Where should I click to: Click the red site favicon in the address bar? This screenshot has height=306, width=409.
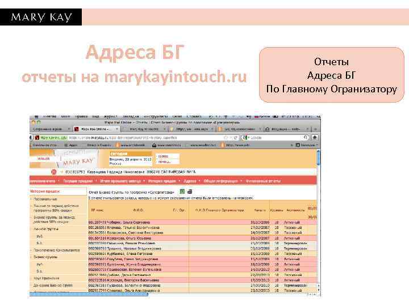37,138
